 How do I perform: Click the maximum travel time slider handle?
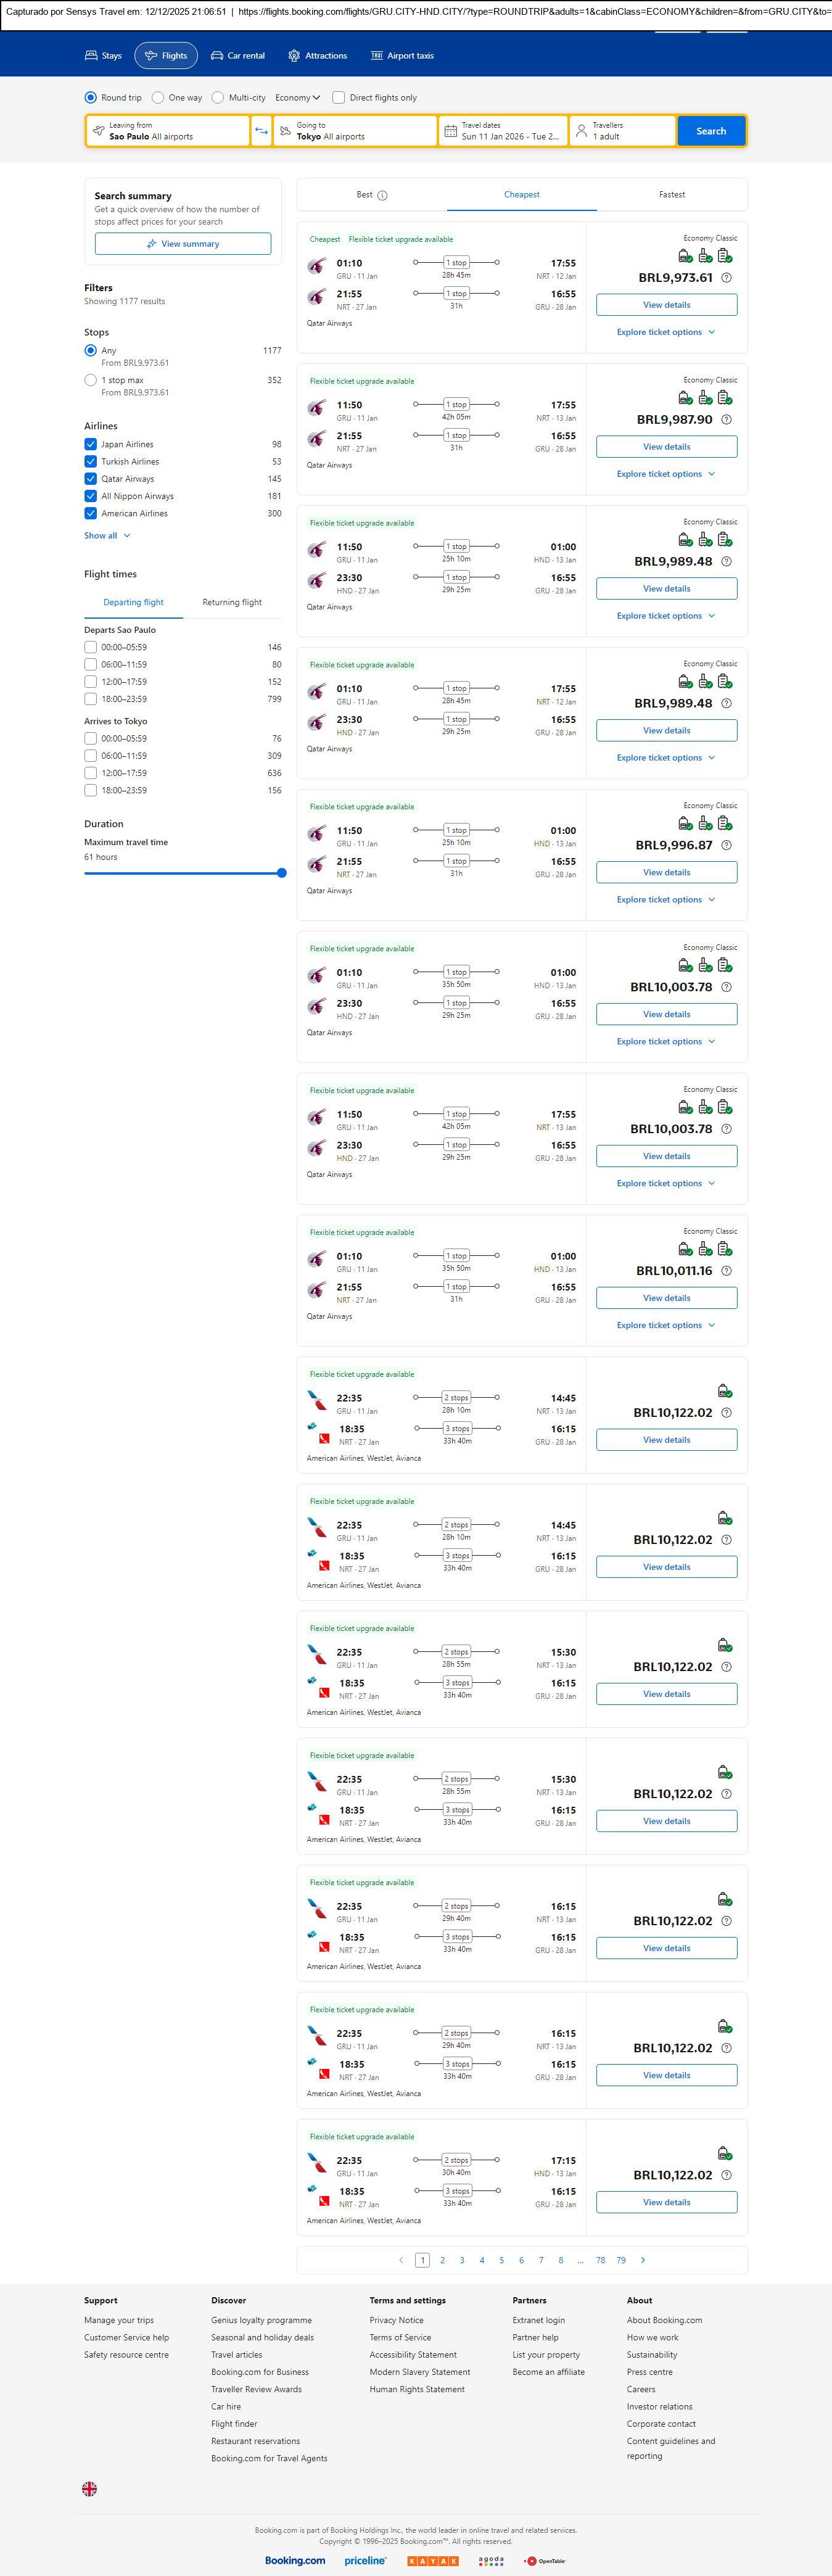click(282, 873)
